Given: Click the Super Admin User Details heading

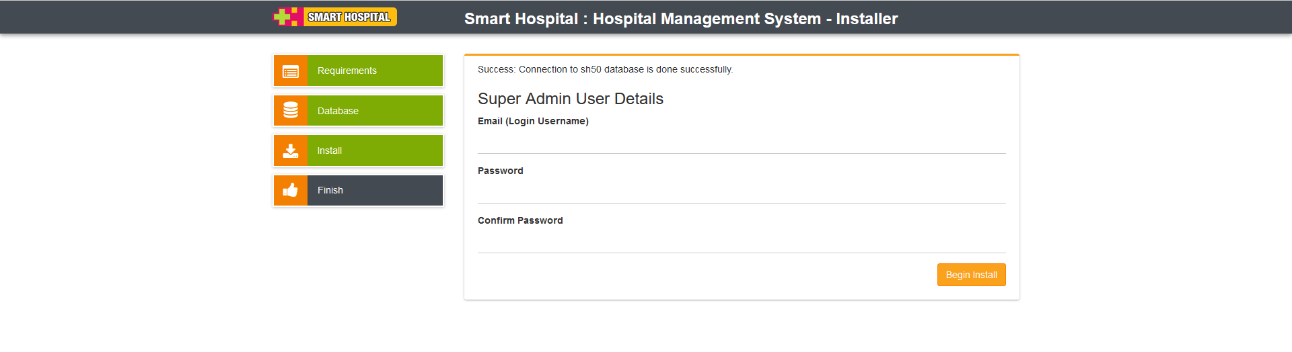Looking at the screenshot, I should (x=571, y=99).
